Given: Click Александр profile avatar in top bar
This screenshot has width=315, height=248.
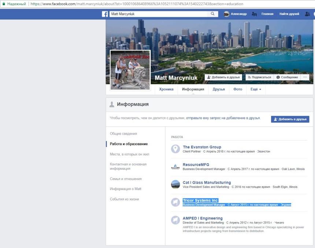Looking at the screenshot, I should pyautogui.click(x=226, y=14).
